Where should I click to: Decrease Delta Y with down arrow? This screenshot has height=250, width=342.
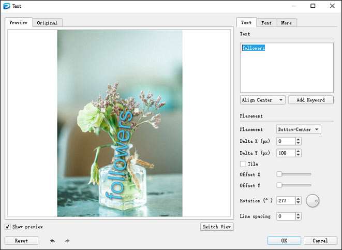coord(299,155)
